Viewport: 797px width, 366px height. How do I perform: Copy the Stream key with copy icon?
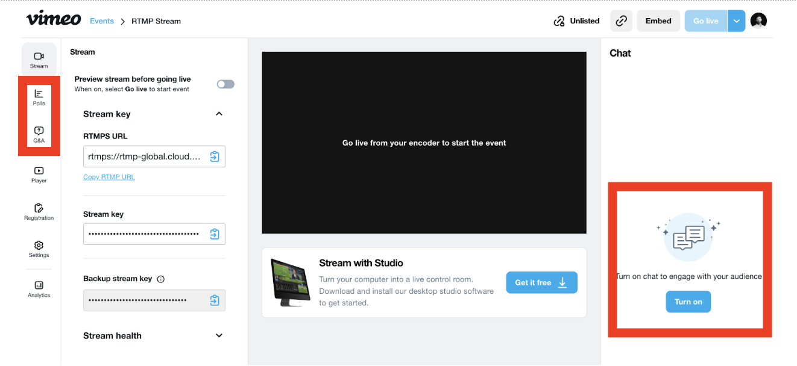215,234
